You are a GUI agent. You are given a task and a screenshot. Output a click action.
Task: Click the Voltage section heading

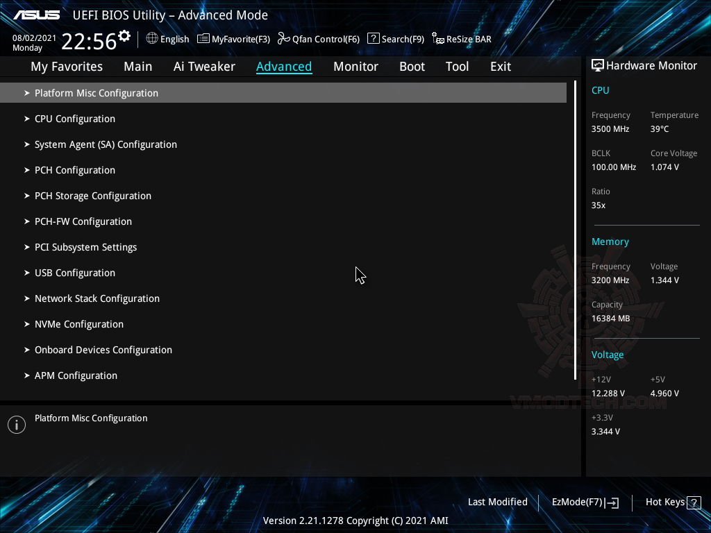(x=607, y=355)
